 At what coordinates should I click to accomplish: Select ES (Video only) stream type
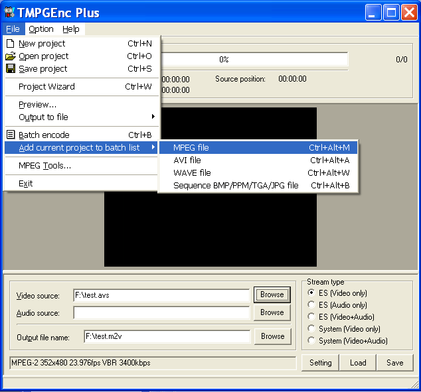pos(337,293)
